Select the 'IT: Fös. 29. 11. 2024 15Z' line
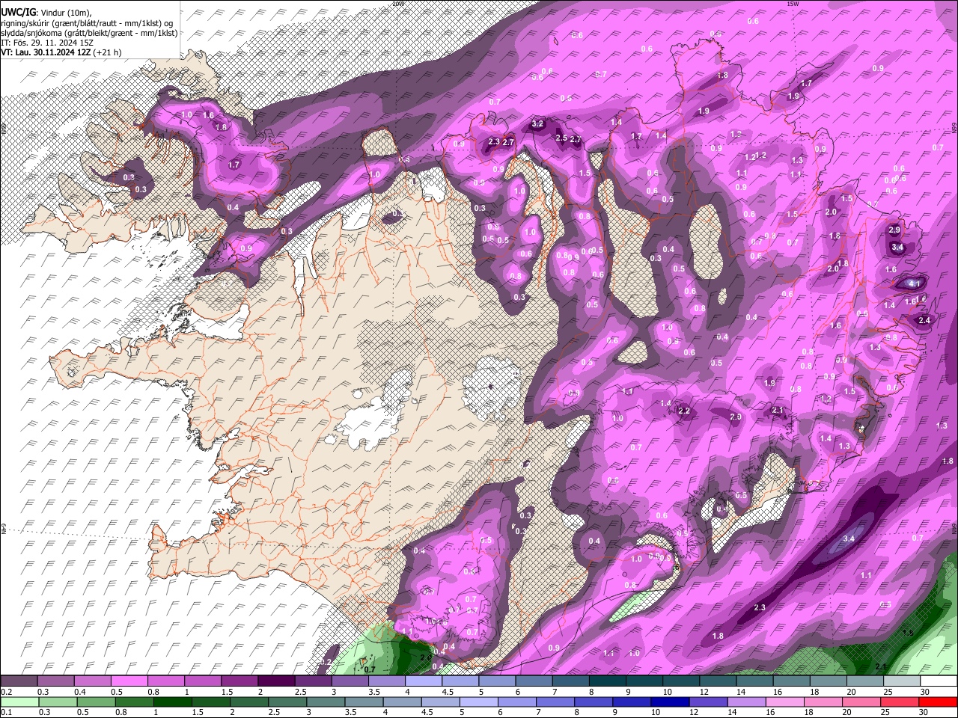 (47, 43)
